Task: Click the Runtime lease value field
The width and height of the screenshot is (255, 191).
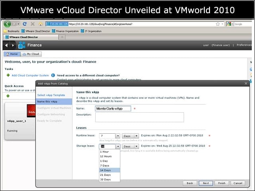Action: [107, 136]
